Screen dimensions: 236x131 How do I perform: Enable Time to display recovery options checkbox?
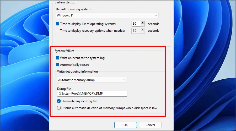58,31
